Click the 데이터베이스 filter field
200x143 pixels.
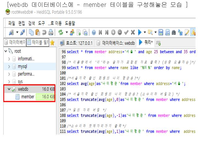click(x=15, y=42)
